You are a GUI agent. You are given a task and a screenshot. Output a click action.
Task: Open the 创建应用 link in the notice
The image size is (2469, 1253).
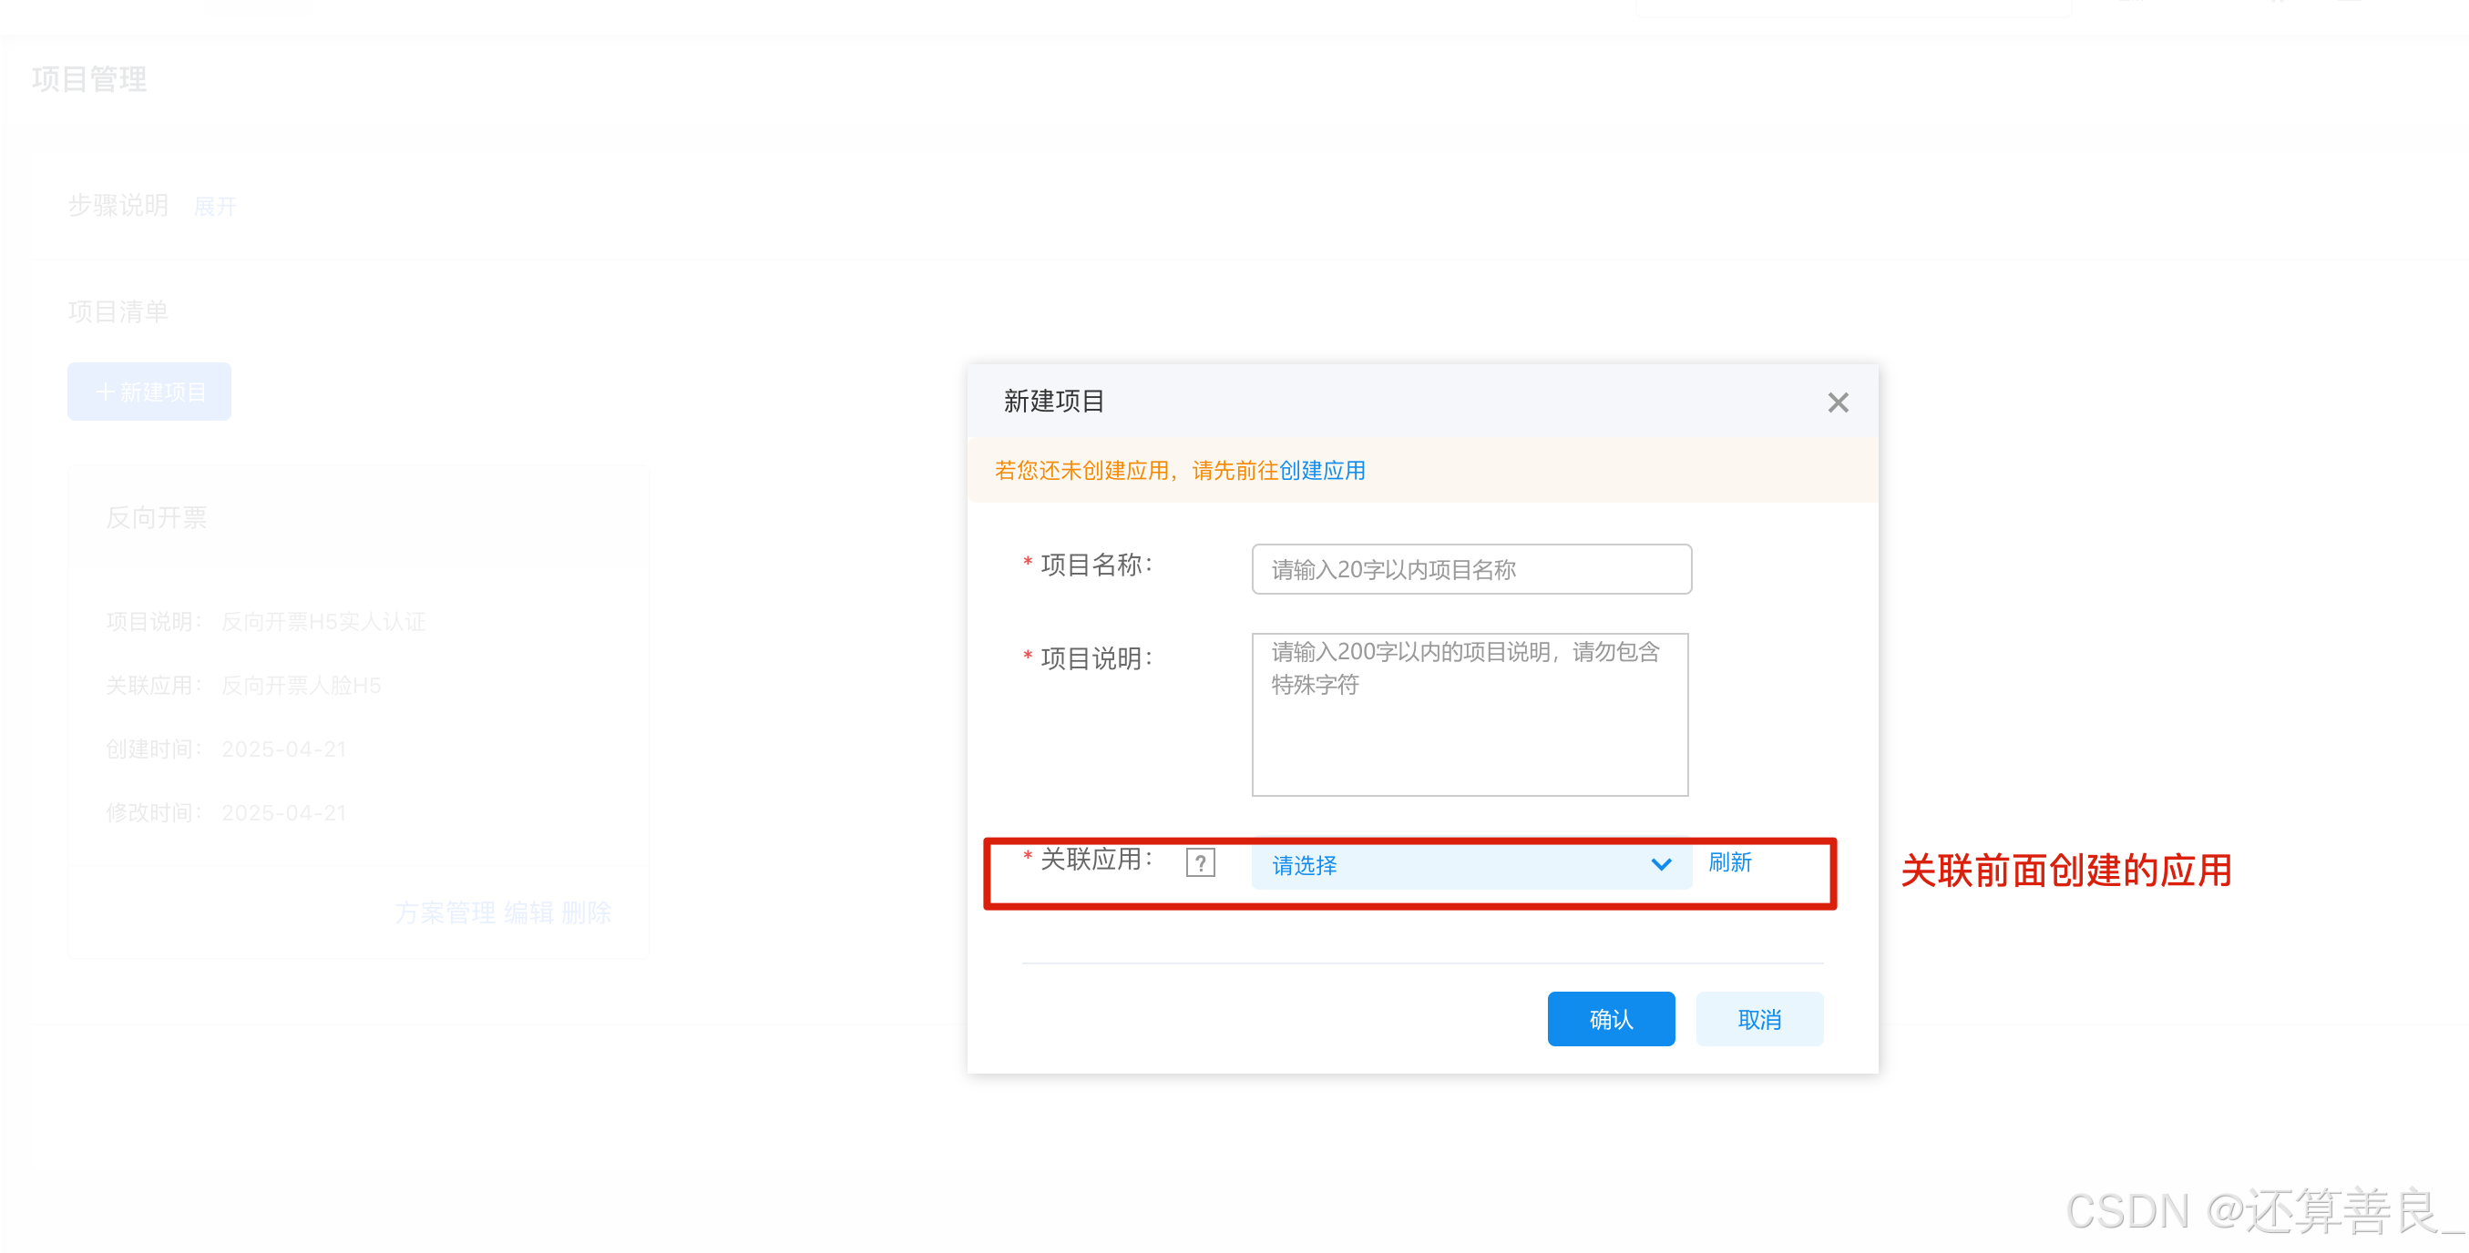pyautogui.click(x=1322, y=471)
